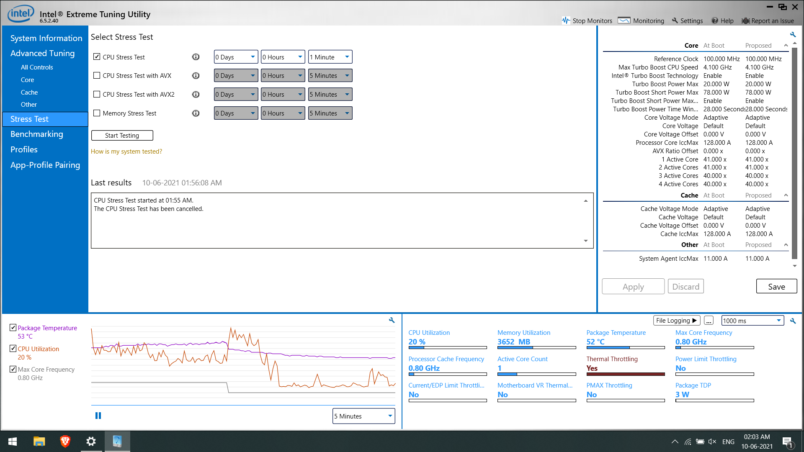The height and width of the screenshot is (452, 804).
Task: Click the Save button
Action: click(776, 286)
